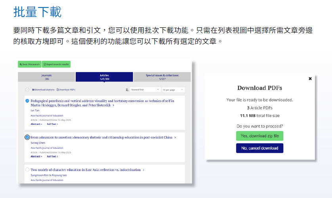Open Special issues & collections tab
Image resolution: width=332 pixels, height=198 pixels.
pos(162,77)
